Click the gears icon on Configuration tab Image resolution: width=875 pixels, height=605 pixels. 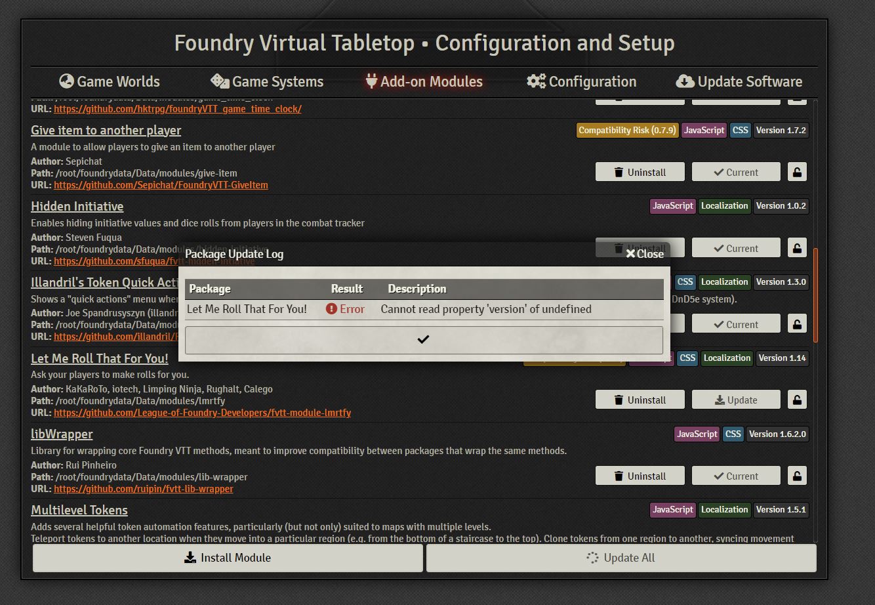pyautogui.click(x=536, y=81)
